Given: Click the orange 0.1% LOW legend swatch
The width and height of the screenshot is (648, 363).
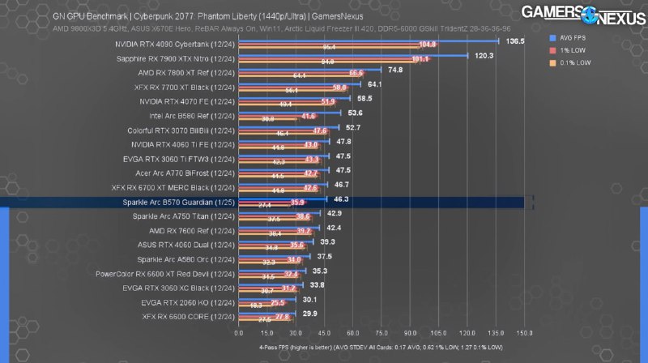Looking at the screenshot, I should pyautogui.click(x=552, y=63).
